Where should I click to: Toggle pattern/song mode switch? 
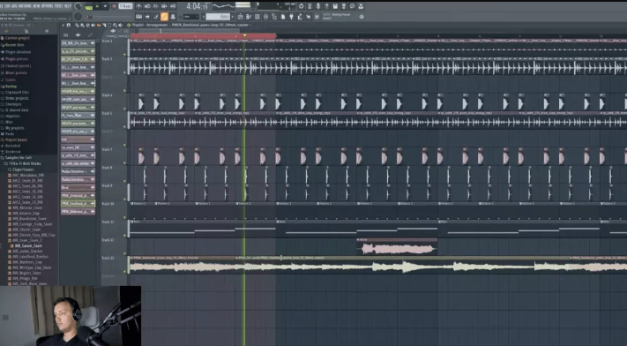coord(88,7)
